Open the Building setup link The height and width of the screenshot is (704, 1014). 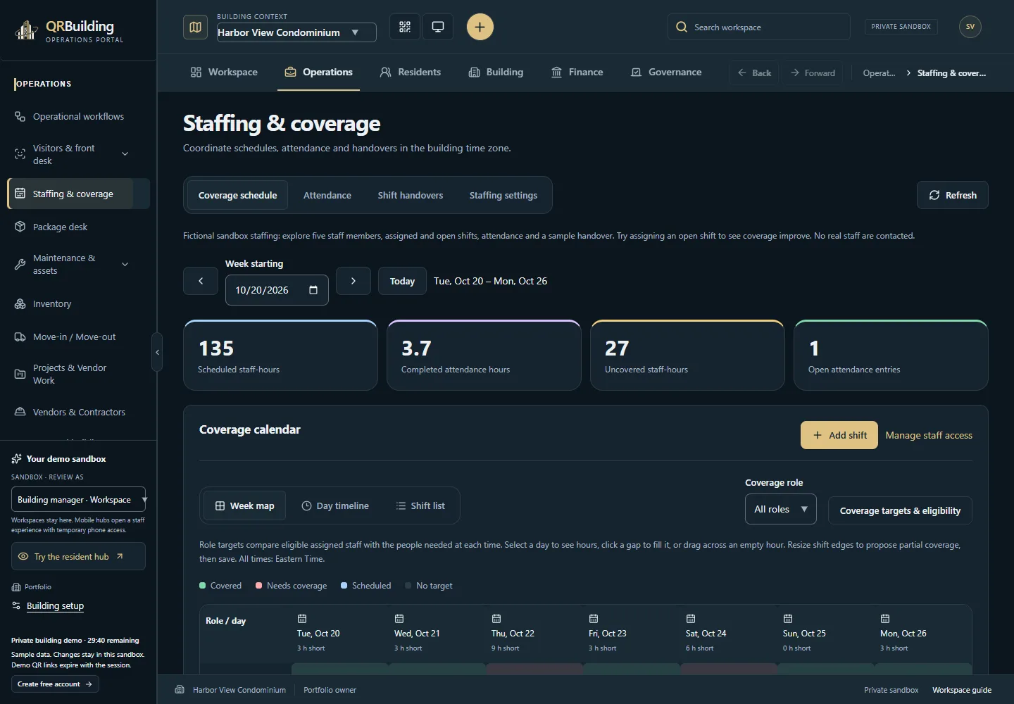click(55, 605)
